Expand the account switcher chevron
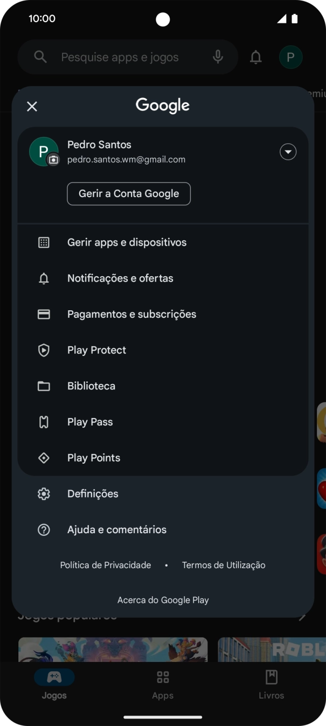Viewport: 326px width, 726px height. click(288, 151)
